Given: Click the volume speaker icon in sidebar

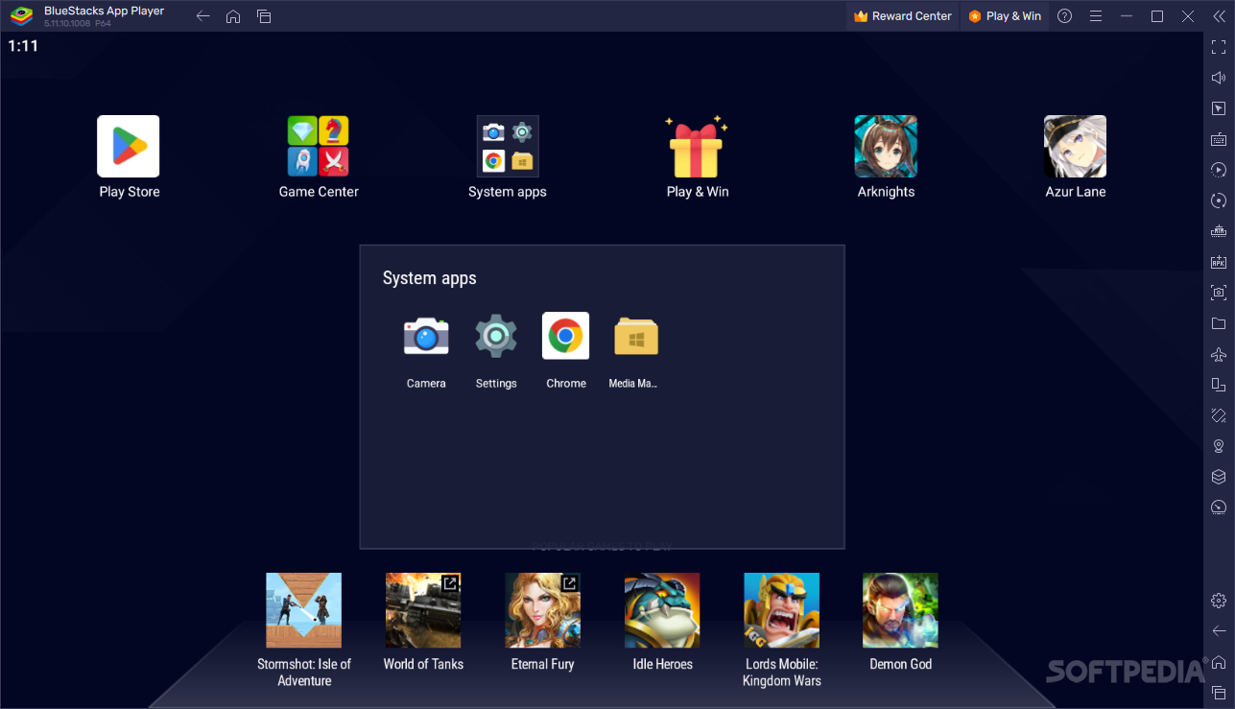Looking at the screenshot, I should point(1219,78).
